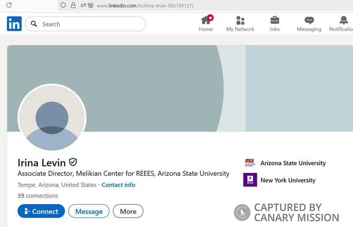Click the Associate Director headline text
353x227 pixels.
(x=124, y=174)
